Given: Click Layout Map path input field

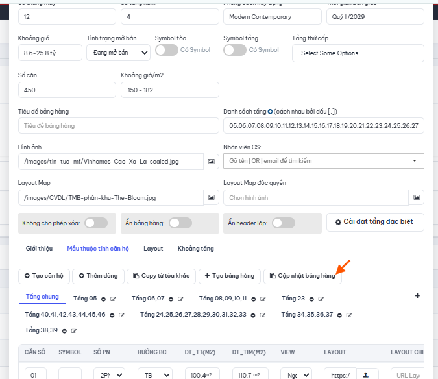Looking at the screenshot, I should (111, 197).
